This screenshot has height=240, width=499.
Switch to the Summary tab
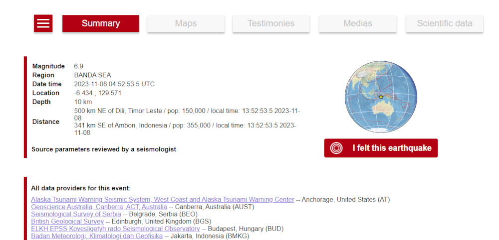coord(101,23)
